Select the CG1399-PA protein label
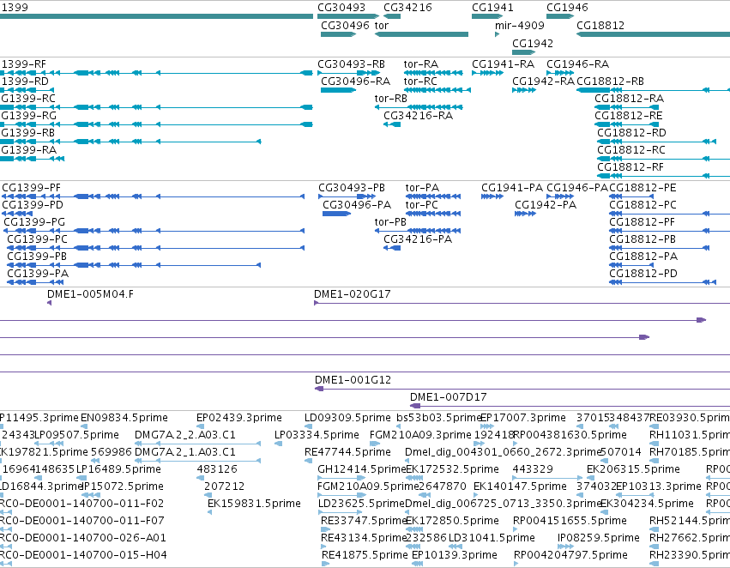Viewport: 730px width, 568px height. coord(38,274)
